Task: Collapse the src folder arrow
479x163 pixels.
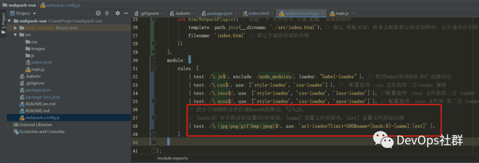Action: (15, 35)
